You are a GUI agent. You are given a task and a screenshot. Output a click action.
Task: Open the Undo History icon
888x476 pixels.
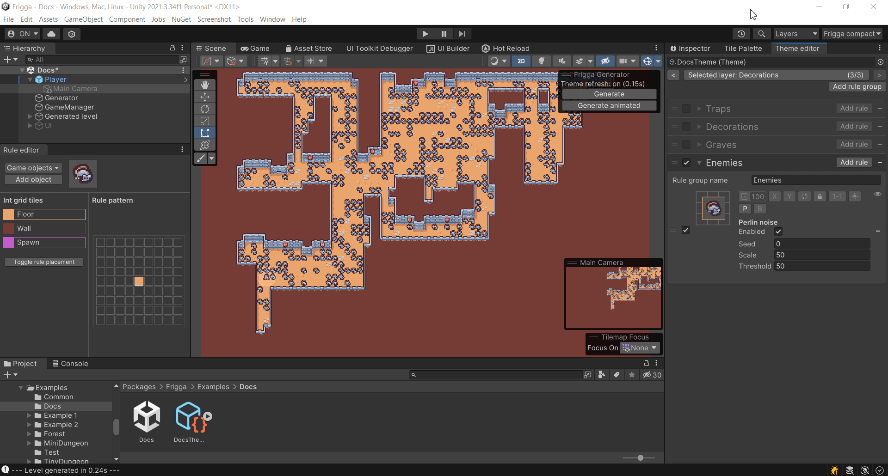coord(741,34)
